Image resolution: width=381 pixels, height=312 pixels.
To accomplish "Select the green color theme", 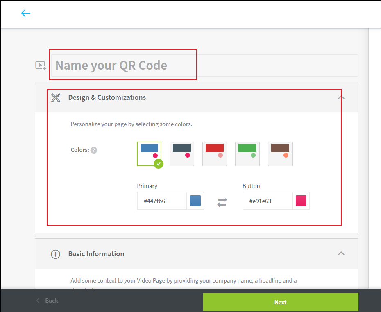I will 247,154.
